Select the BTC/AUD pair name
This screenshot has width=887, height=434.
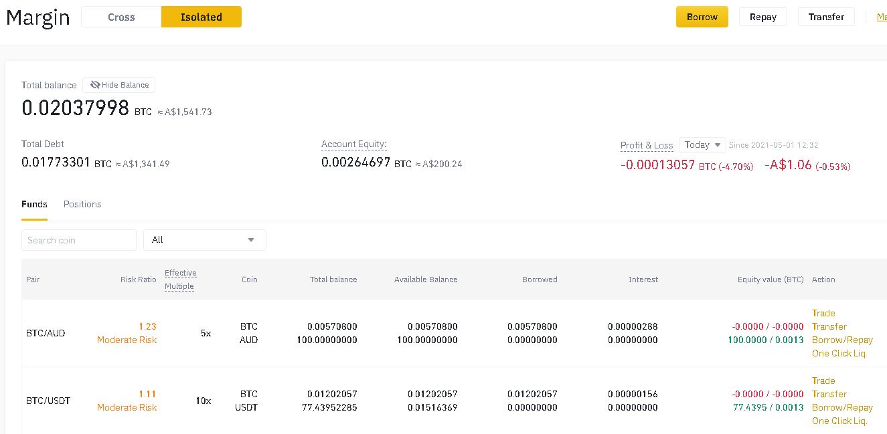(46, 333)
